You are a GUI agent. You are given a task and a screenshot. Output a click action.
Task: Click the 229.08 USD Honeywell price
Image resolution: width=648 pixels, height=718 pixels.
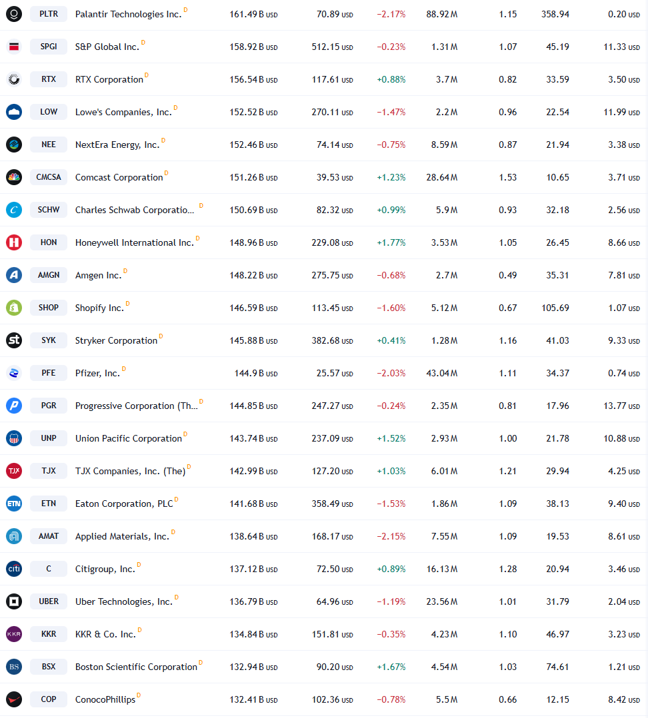click(332, 242)
